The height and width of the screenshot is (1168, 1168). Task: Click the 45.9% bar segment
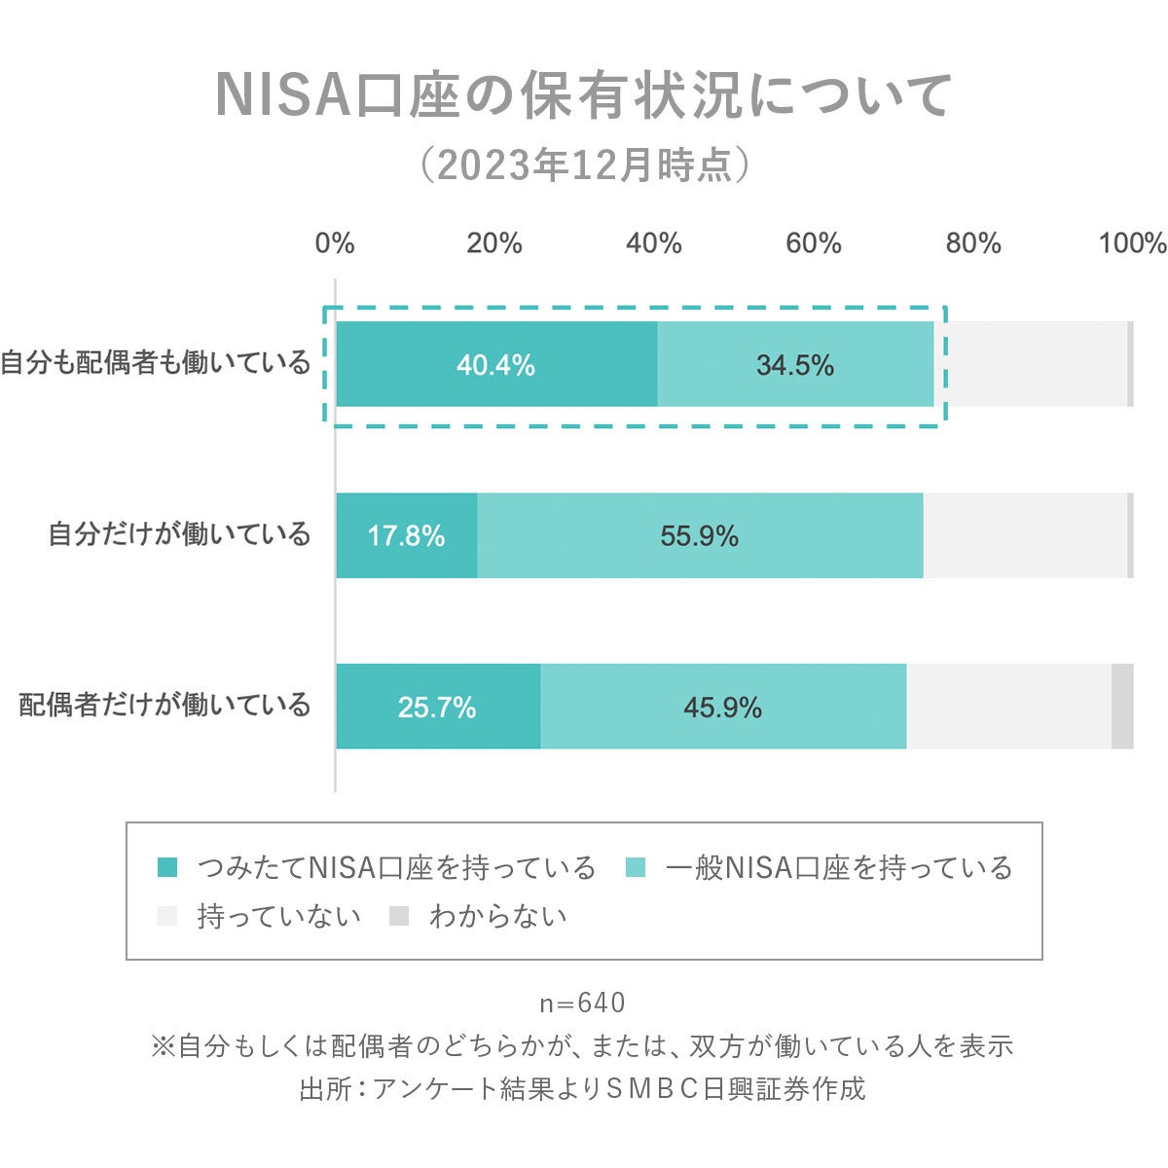(x=722, y=707)
